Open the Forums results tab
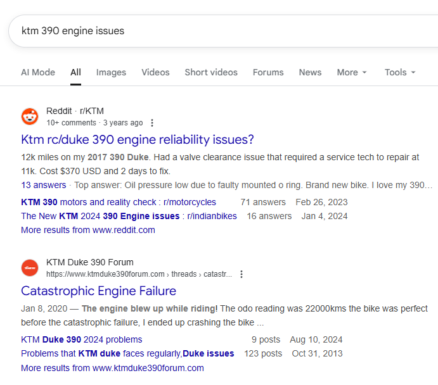 268,72
